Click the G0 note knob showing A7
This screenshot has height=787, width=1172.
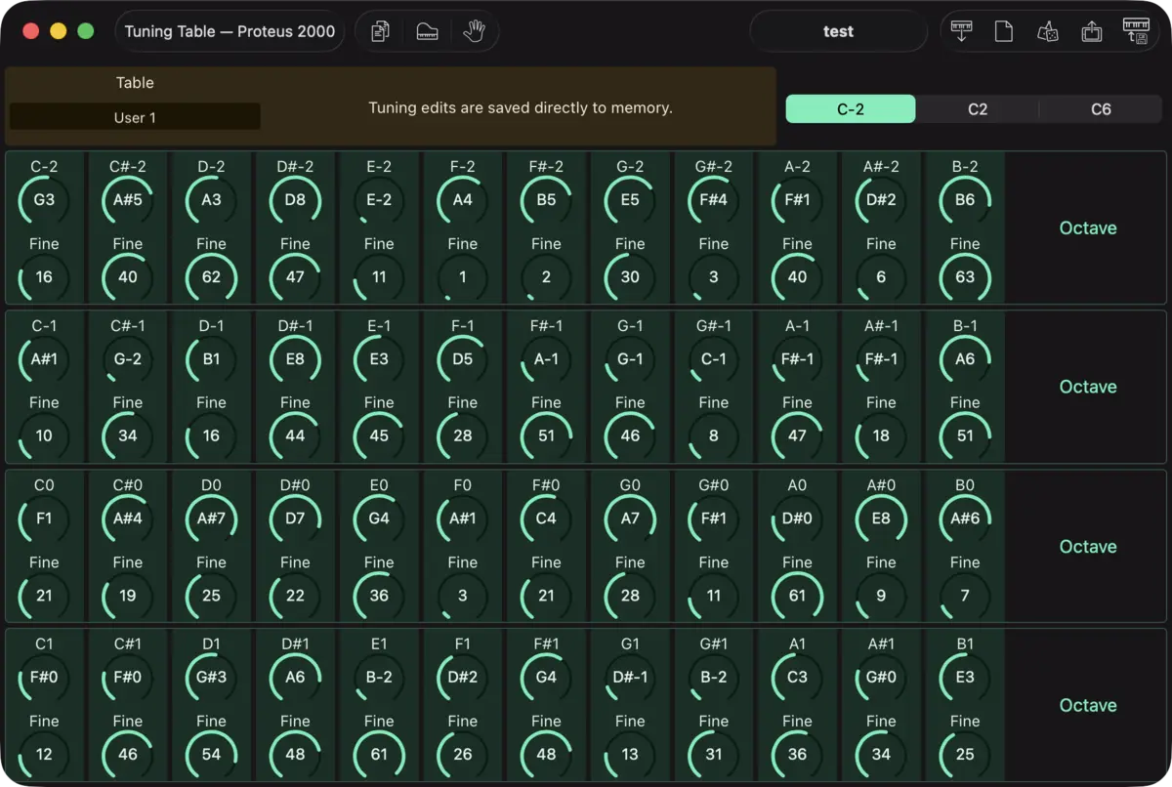pos(630,518)
